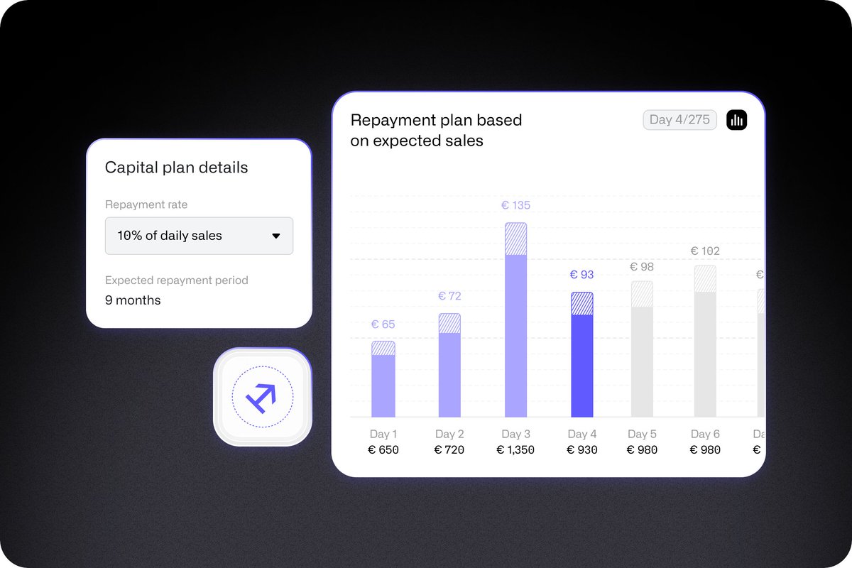Click the € 98 value label
The image size is (852, 568).
[642, 267]
